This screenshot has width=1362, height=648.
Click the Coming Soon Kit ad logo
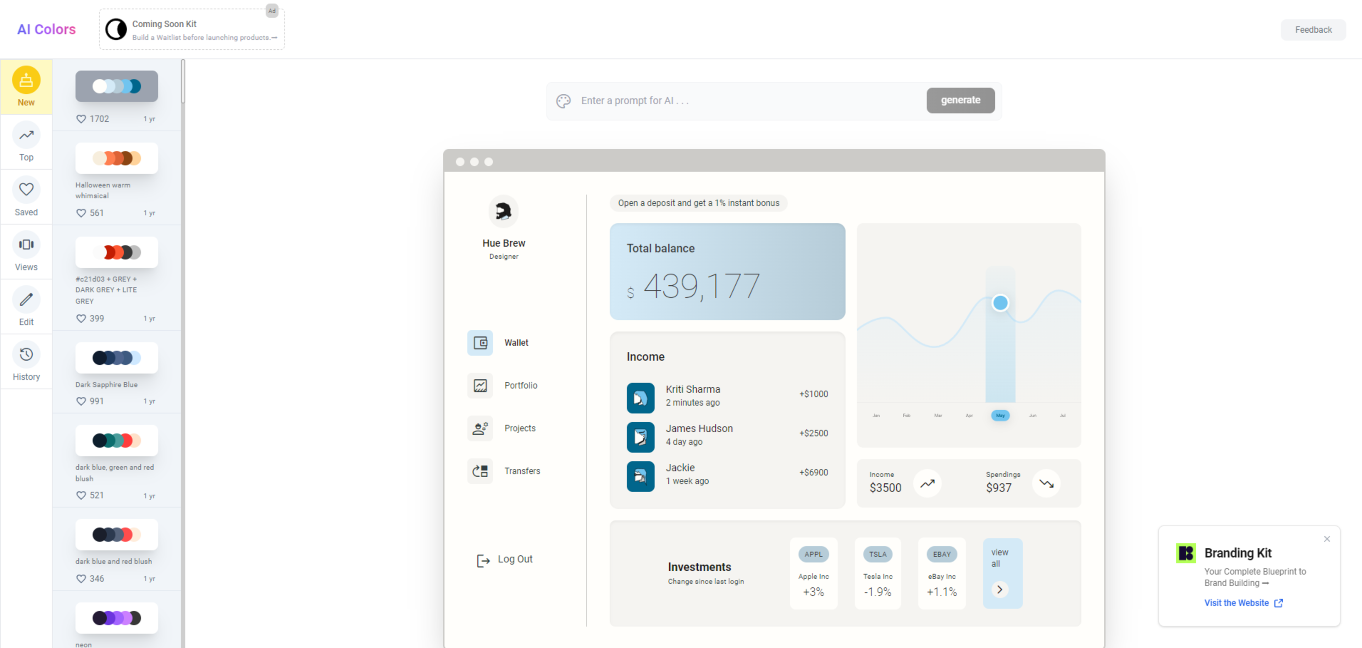tap(116, 29)
